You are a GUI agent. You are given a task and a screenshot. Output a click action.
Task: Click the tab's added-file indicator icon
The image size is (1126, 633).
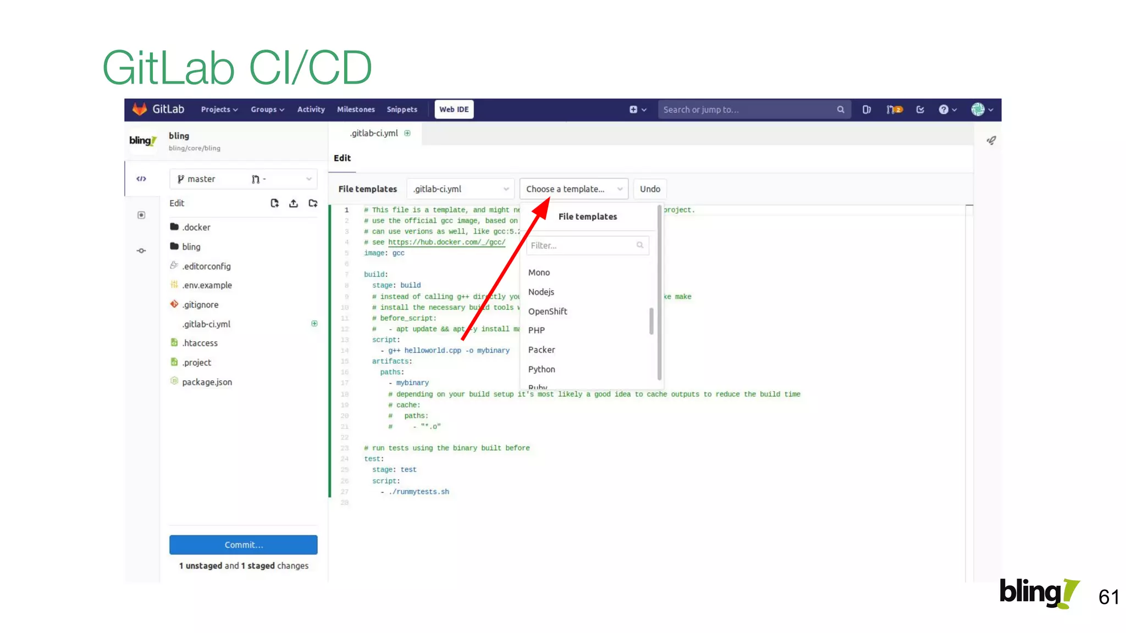coord(407,133)
